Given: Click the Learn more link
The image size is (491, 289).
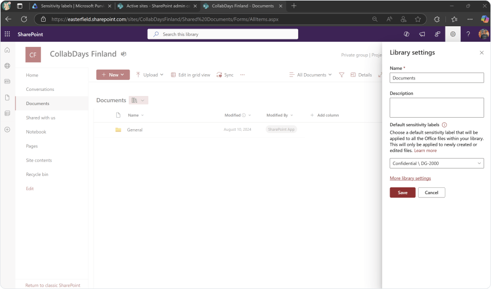Looking at the screenshot, I should click(x=425, y=150).
